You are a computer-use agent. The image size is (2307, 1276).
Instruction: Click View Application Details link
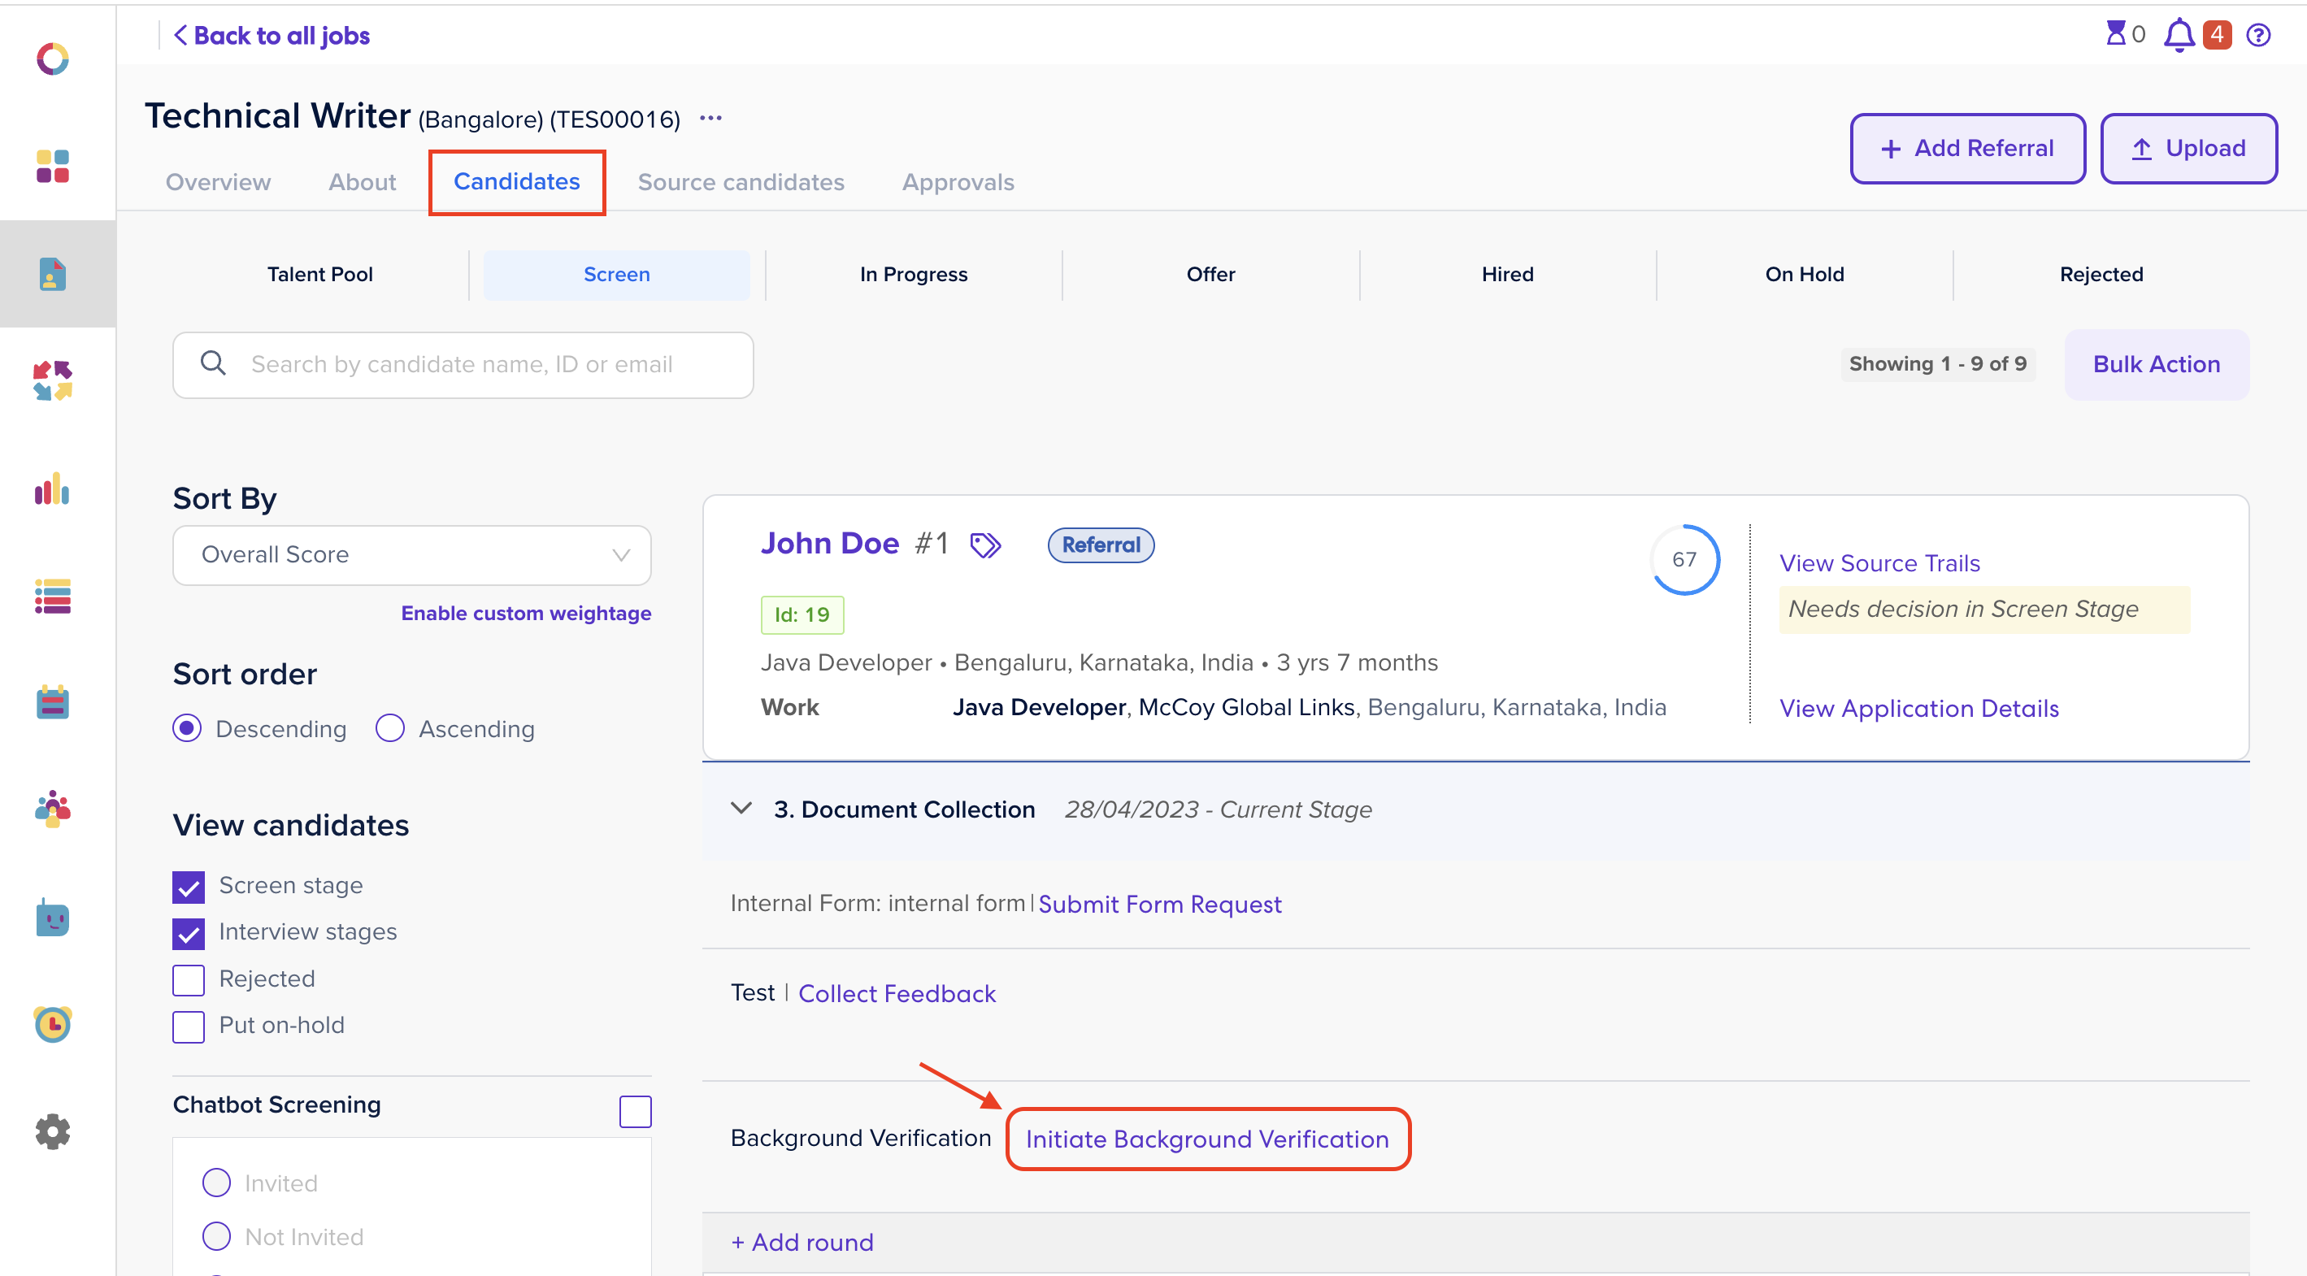1918,708
